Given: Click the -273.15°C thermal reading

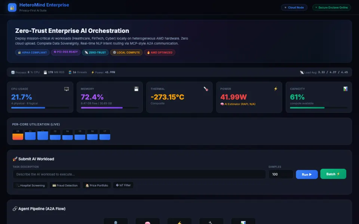Looking at the screenshot, I should click(x=168, y=97).
